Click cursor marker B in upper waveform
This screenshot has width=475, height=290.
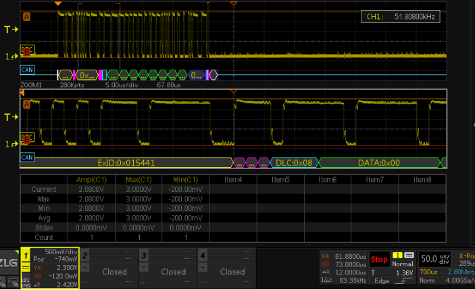26,51
